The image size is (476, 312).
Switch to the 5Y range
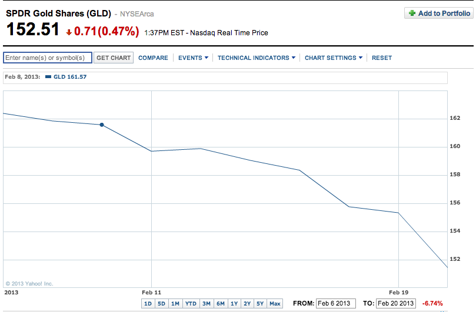(x=260, y=304)
